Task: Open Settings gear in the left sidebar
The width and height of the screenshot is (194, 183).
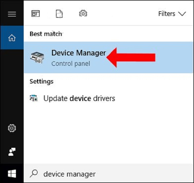Action: (x=12, y=128)
